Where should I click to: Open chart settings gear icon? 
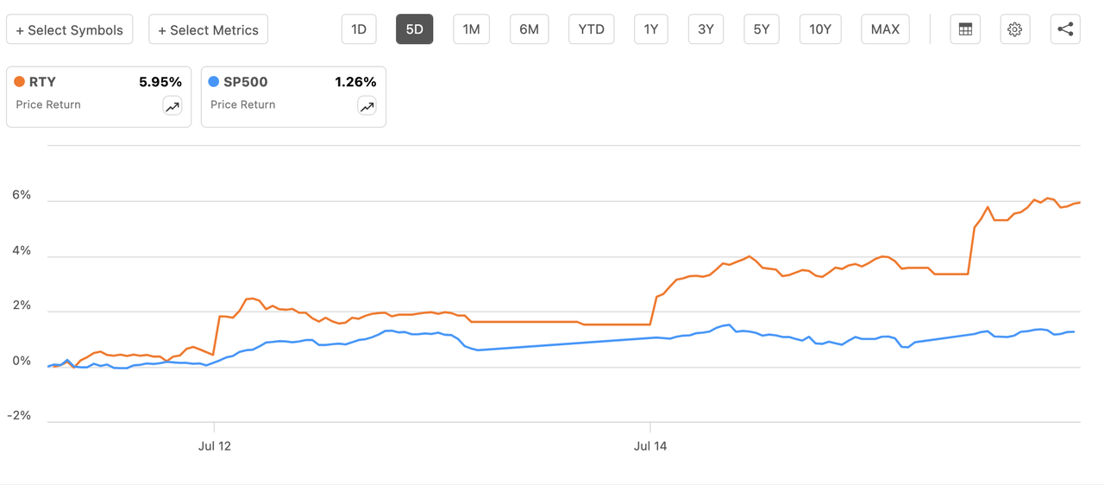coord(1015,29)
